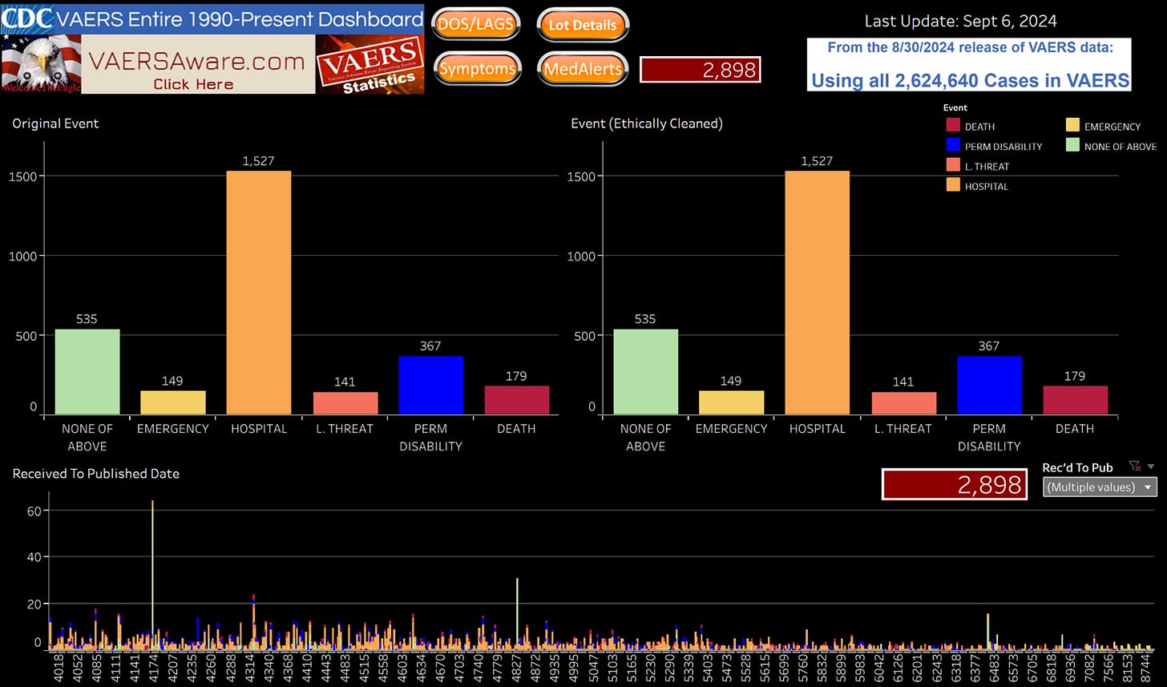Click the 'Original Event' chart title
The width and height of the screenshot is (1167, 687).
point(55,123)
